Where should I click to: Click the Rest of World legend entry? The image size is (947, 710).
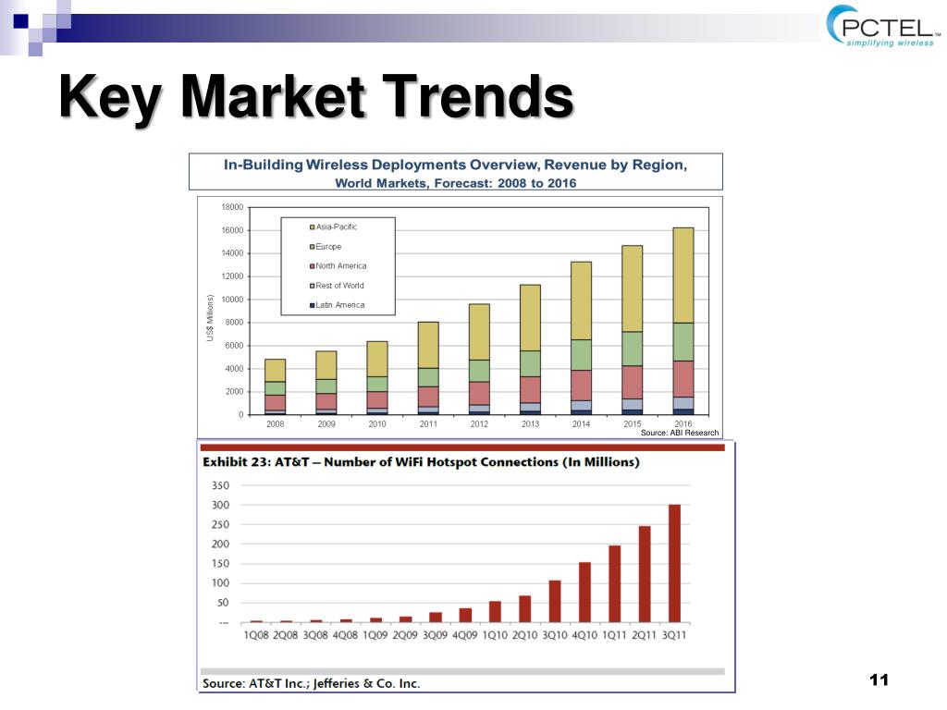[337, 286]
